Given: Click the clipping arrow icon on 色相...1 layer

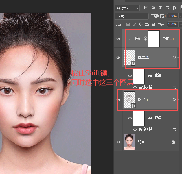Looking at the screenshot, I should [x=130, y=39].
